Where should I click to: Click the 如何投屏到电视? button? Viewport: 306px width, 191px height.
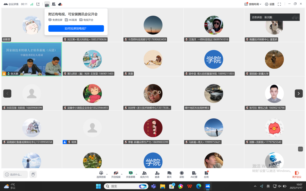[x=76, y=28]
